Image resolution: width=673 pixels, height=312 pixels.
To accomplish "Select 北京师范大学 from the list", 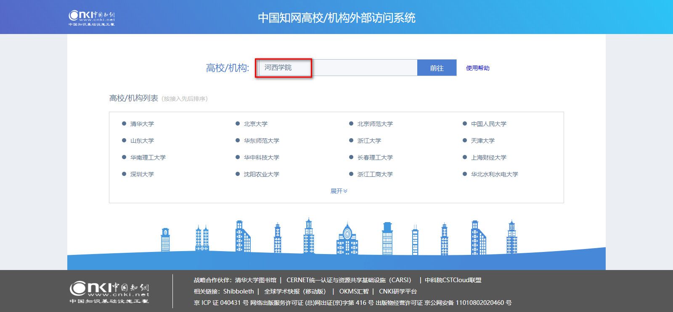I will [375, 124].
